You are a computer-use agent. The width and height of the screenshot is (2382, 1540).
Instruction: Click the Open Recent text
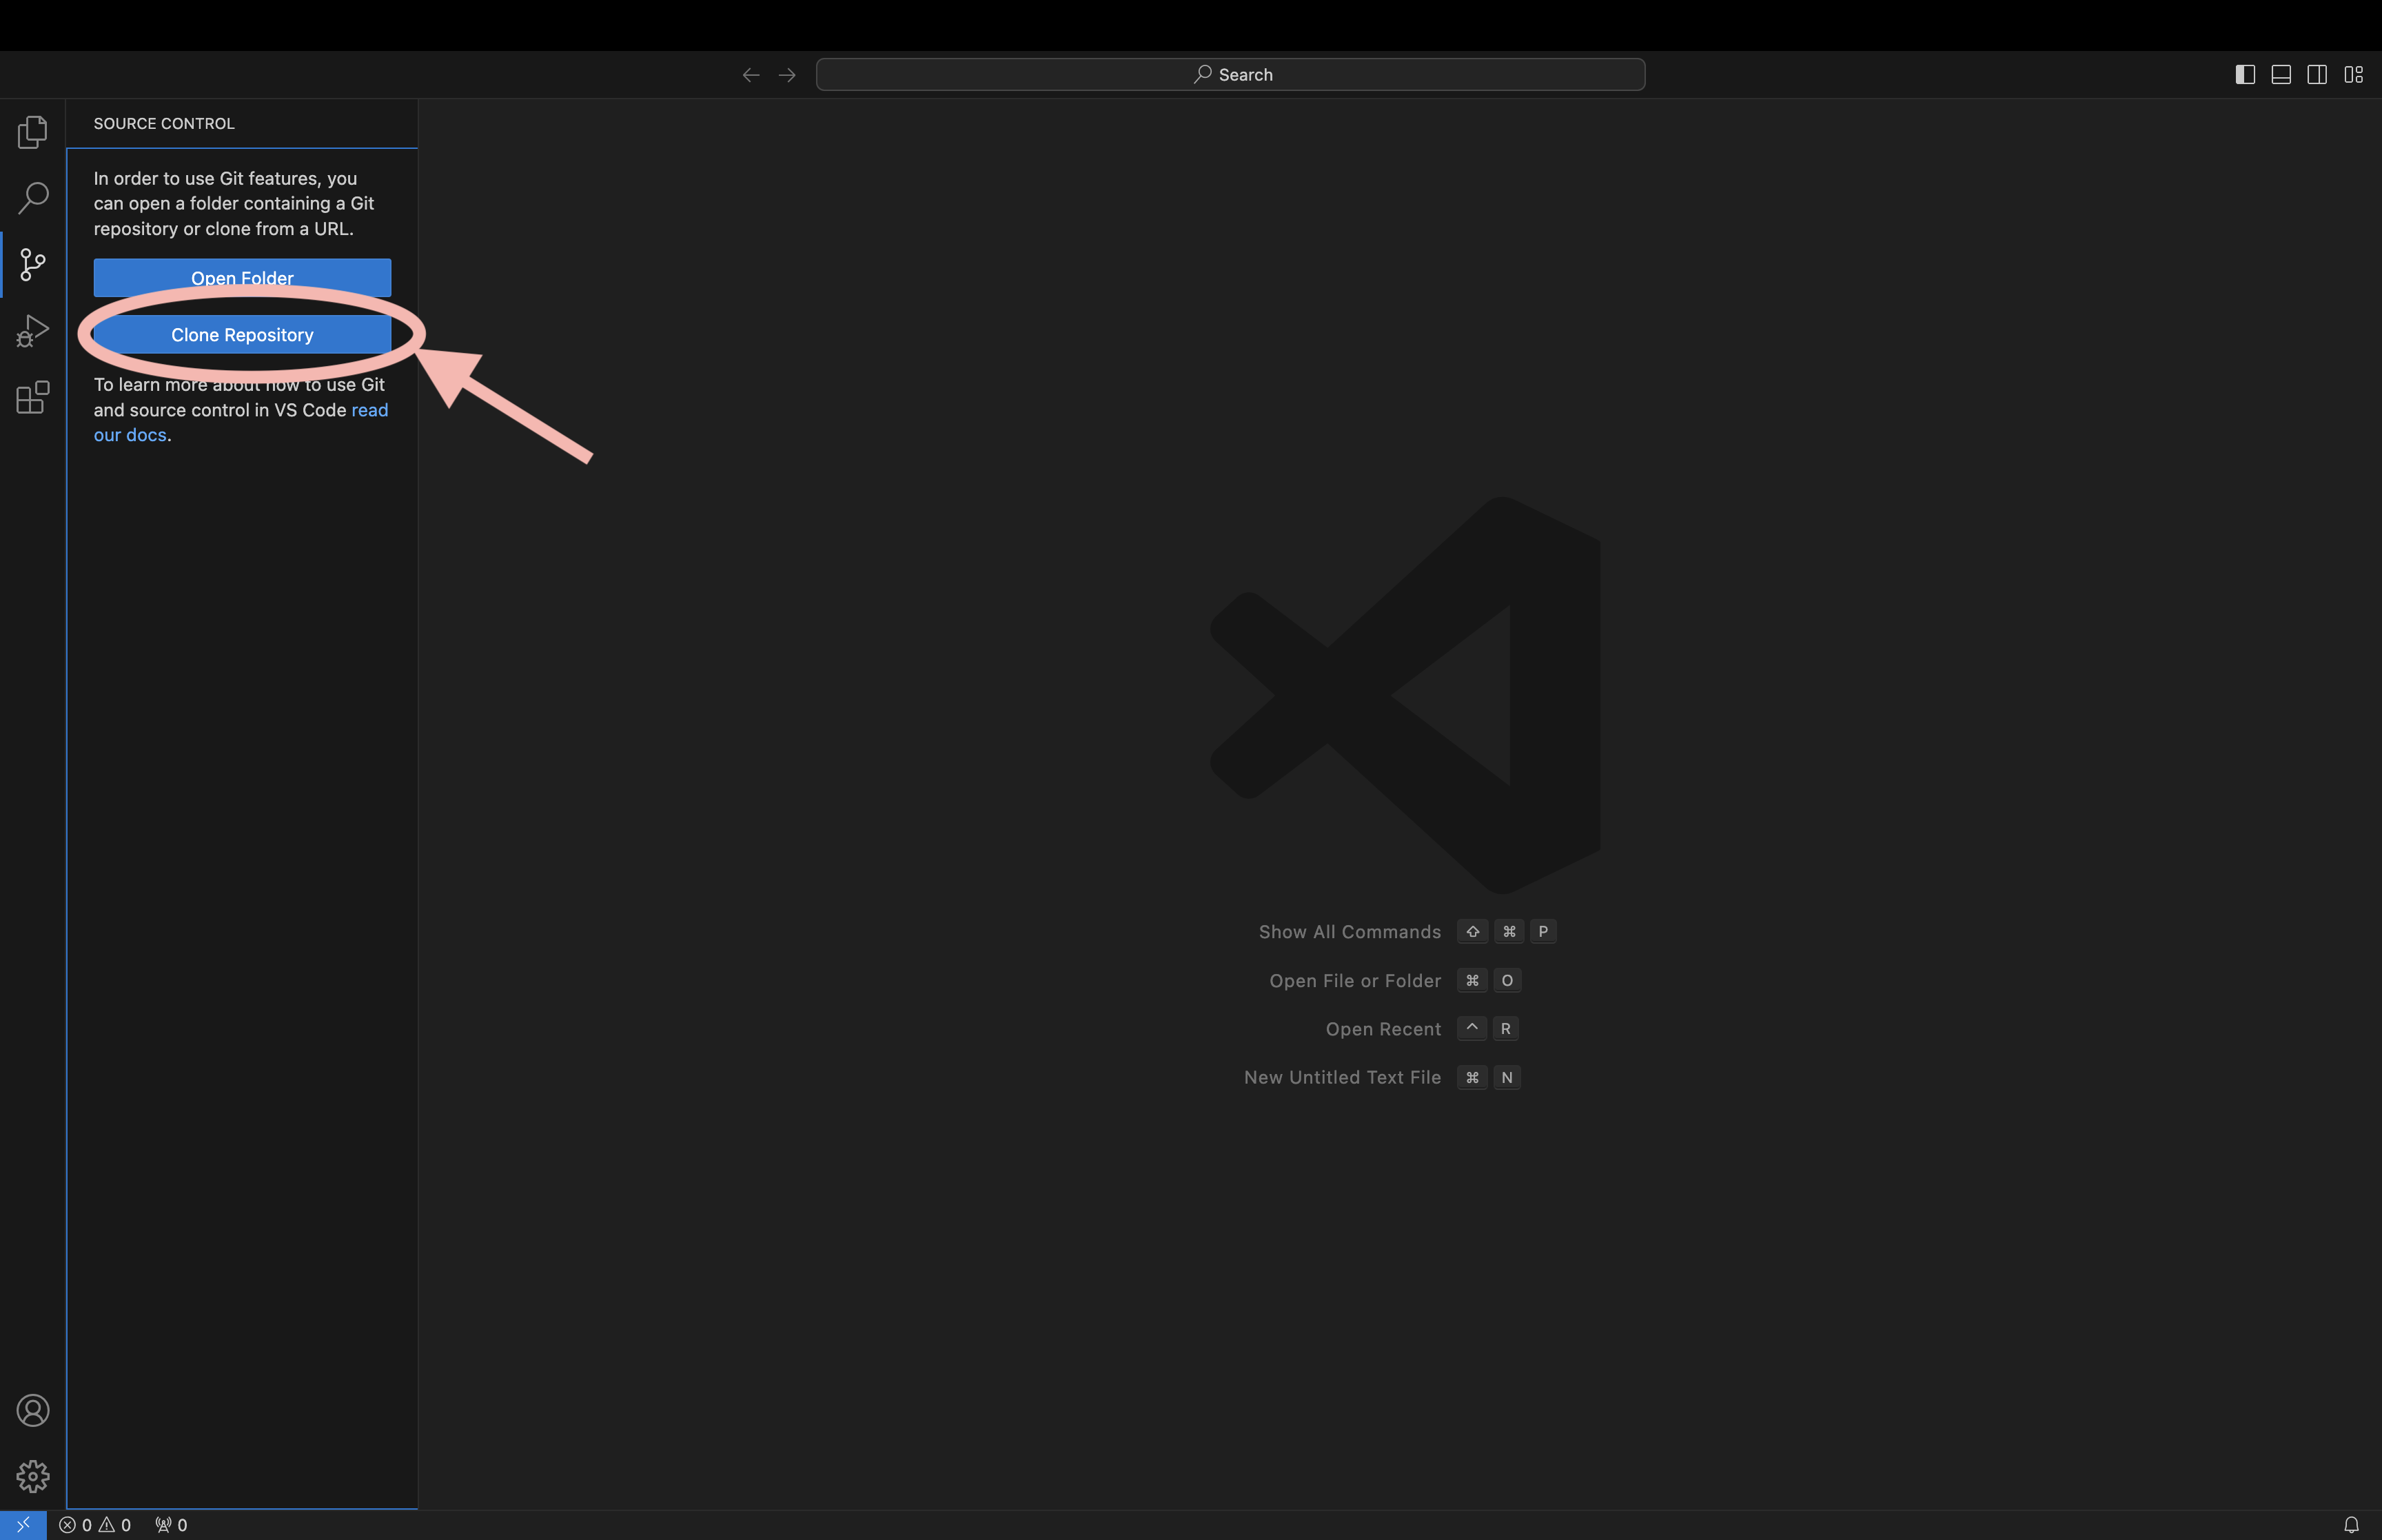click(x=1383, y=1029)
